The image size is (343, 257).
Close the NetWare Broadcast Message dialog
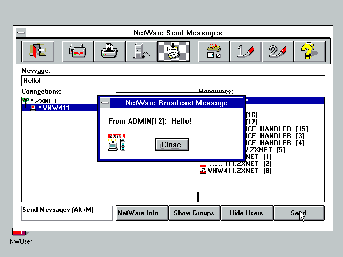[172, 145]
